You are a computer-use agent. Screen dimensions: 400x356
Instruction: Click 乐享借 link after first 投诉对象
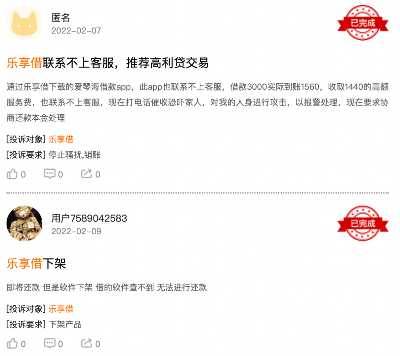(x=61, y=139)
